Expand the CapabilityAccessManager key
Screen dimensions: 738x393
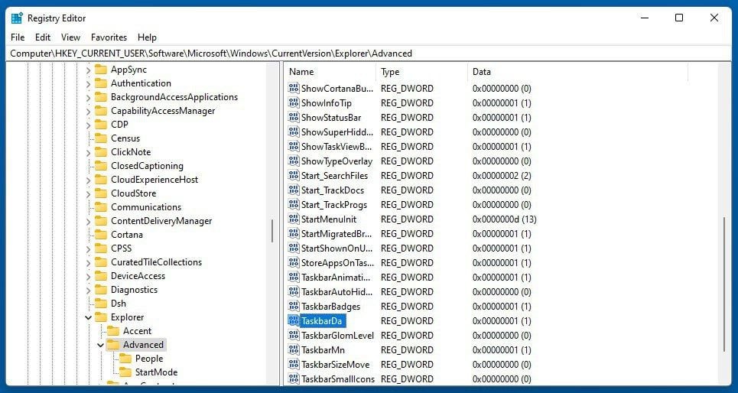click(88, 111)
